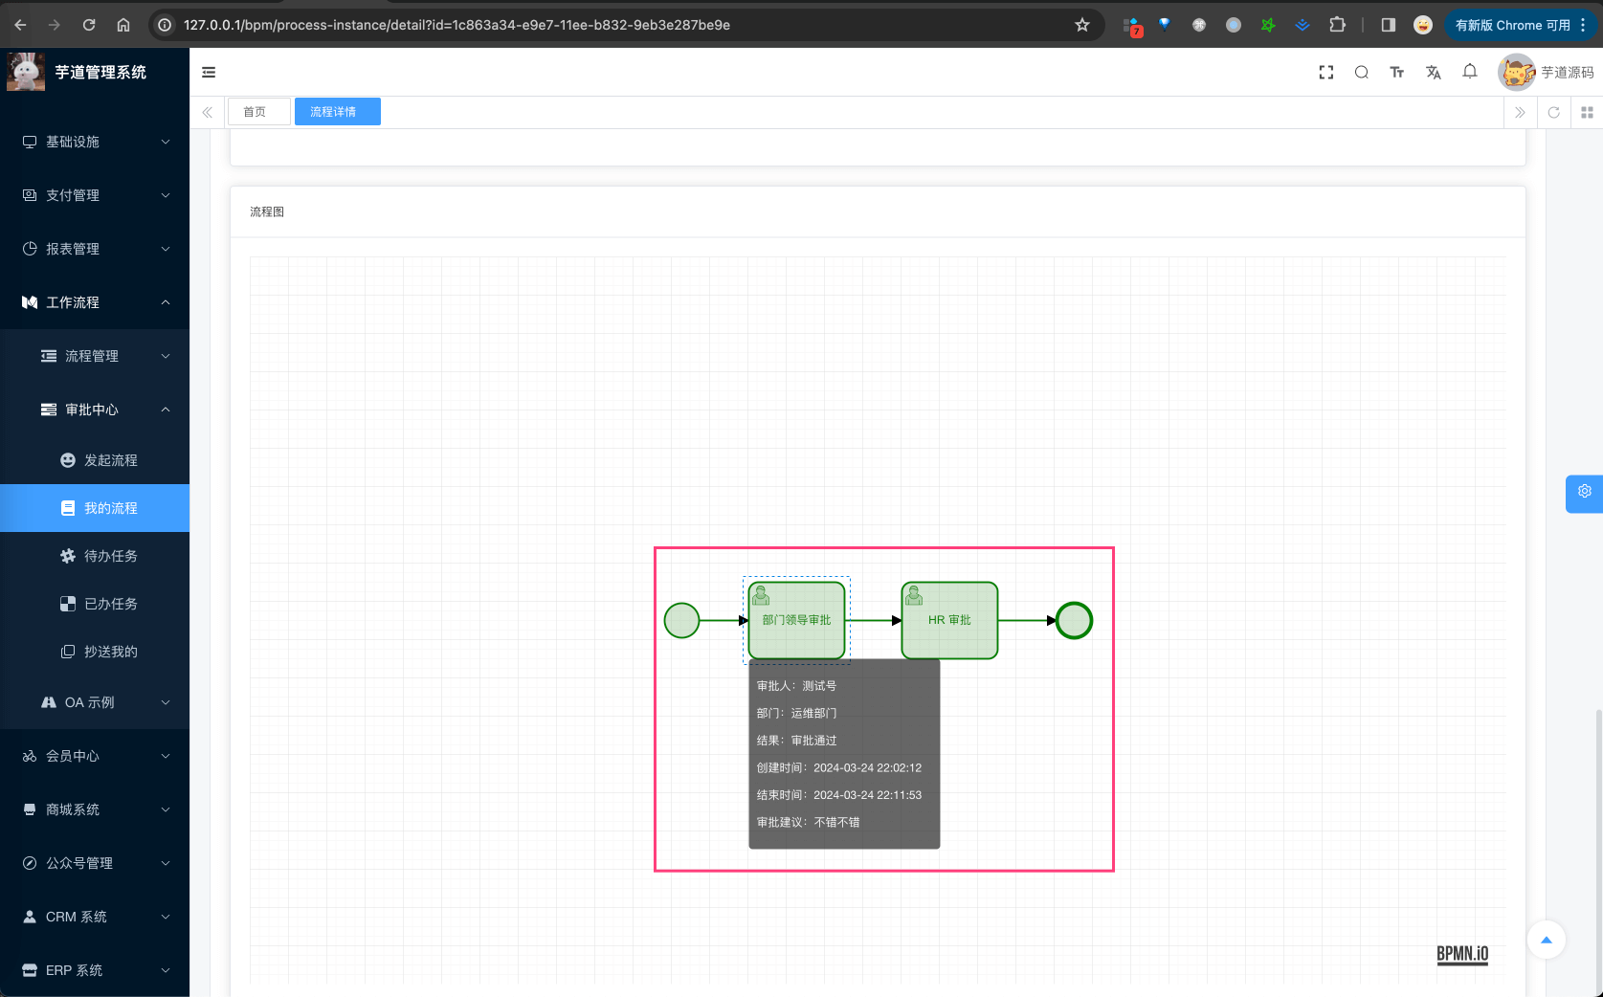Collapse the sidebar with the hamburger icon
The image size is (1603, 997).
tap(208, 72)
